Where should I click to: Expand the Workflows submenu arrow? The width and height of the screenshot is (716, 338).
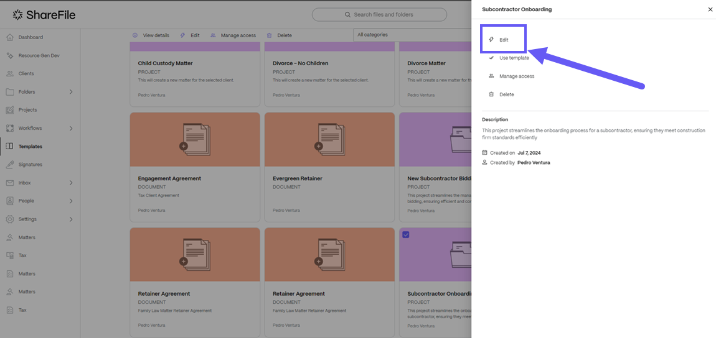pos(71,129)
